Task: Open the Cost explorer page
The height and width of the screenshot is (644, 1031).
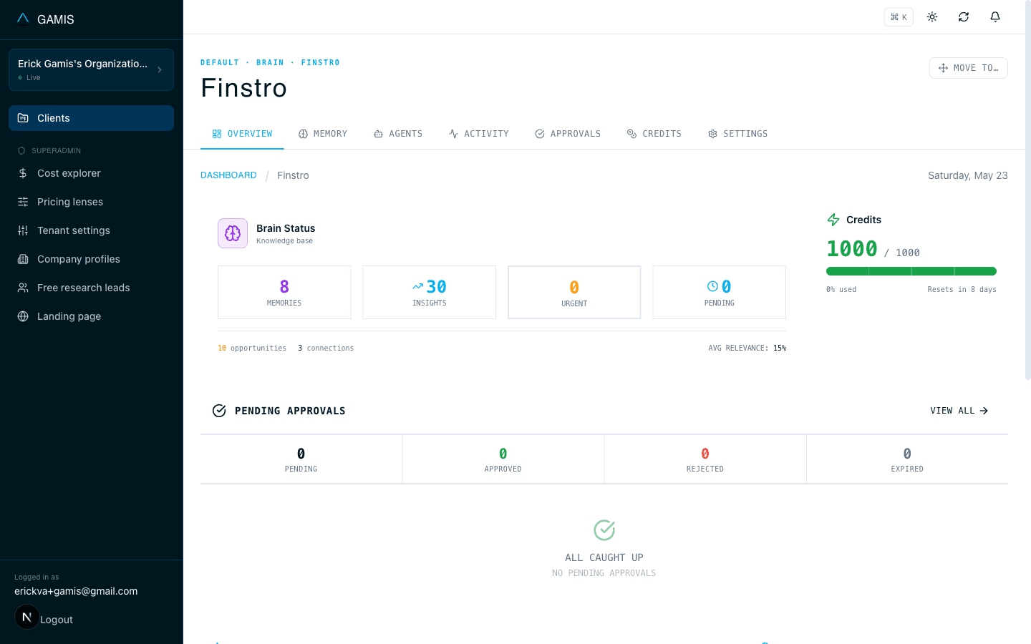Action: (91, 173)
